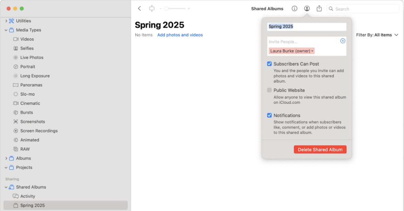Expand the Albums section in sidebar

(6, 158)
